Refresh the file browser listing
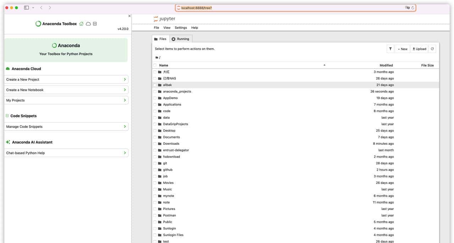 432,49
